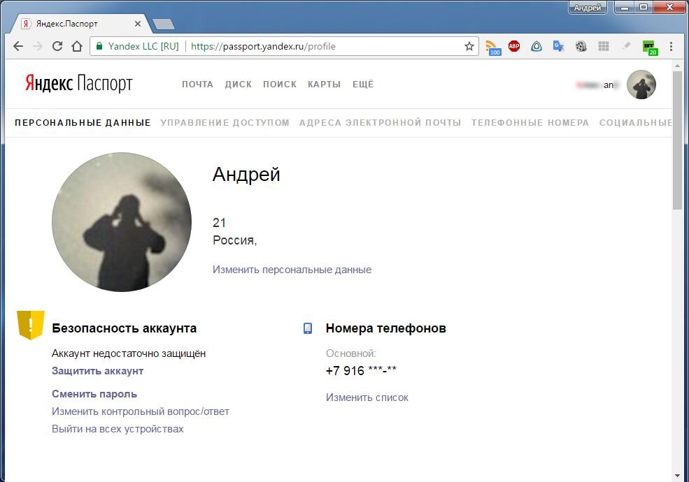Open the RSS feed extension showing 100
Viewport: 689px width, 482px height.
tap(492, 47)
